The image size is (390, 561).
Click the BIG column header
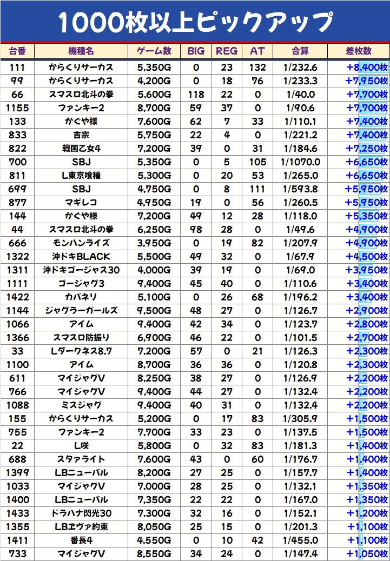click(x=196, y=51)
